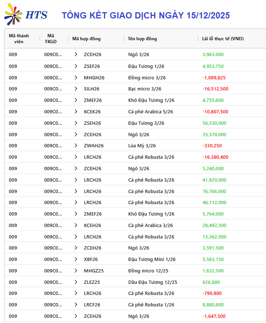Click the chevron beside ZSEH26

[76, 123]
